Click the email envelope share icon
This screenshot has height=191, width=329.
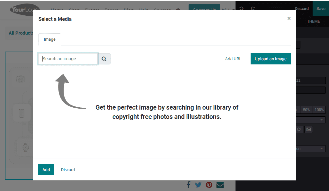(x=220, y=185)
